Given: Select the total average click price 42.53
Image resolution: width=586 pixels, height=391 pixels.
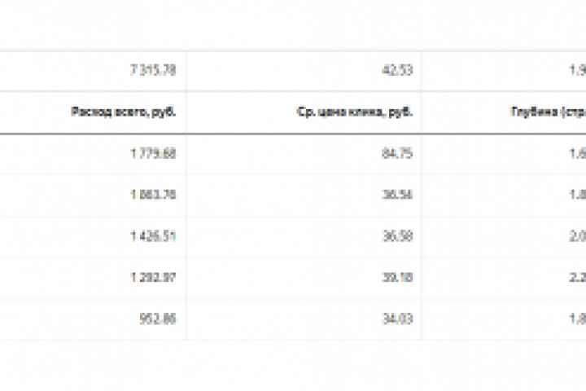Looking at the screenshot, I should (x=399, y=70).
